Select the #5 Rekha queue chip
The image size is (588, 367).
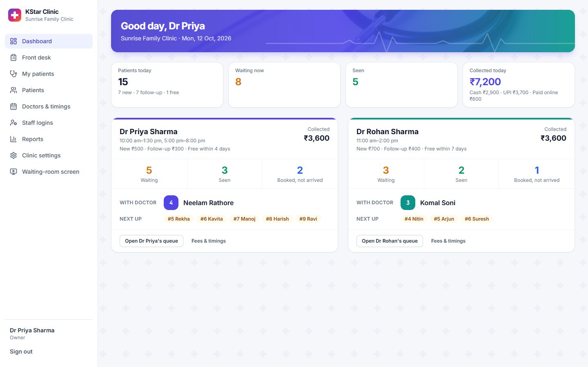tap(179, 219)
